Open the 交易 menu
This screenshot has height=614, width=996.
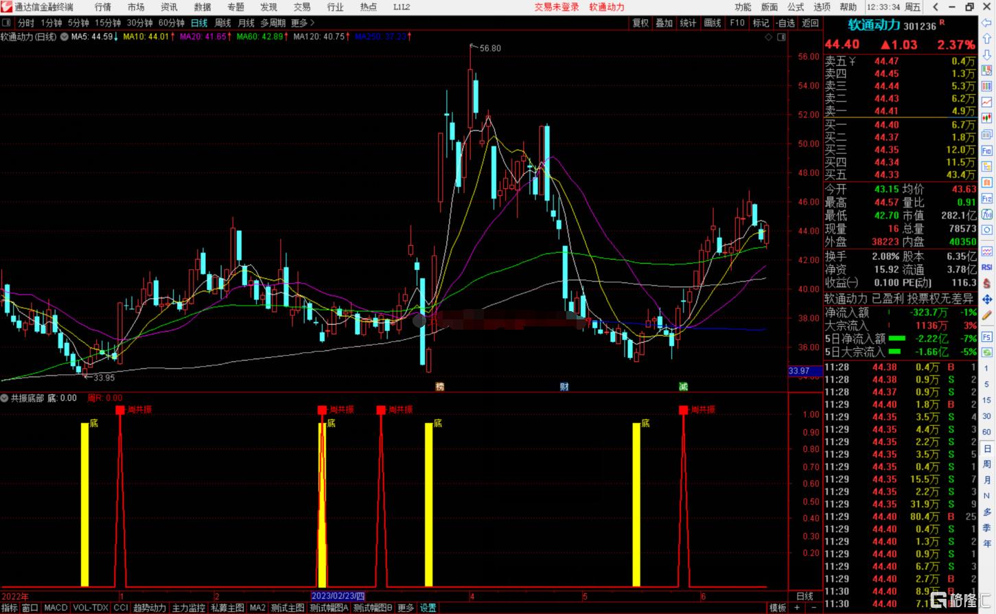[x=302, y=7]
